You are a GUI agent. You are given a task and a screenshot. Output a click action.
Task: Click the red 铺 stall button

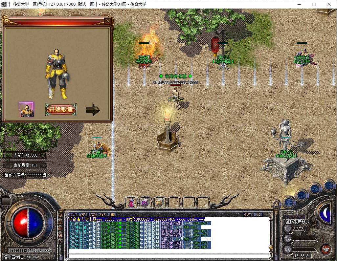tap(326, 250)
